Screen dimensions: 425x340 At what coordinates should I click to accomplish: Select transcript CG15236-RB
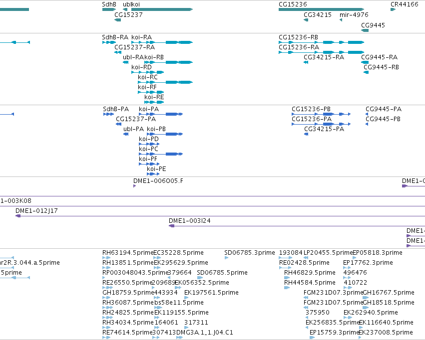(299, 37)
